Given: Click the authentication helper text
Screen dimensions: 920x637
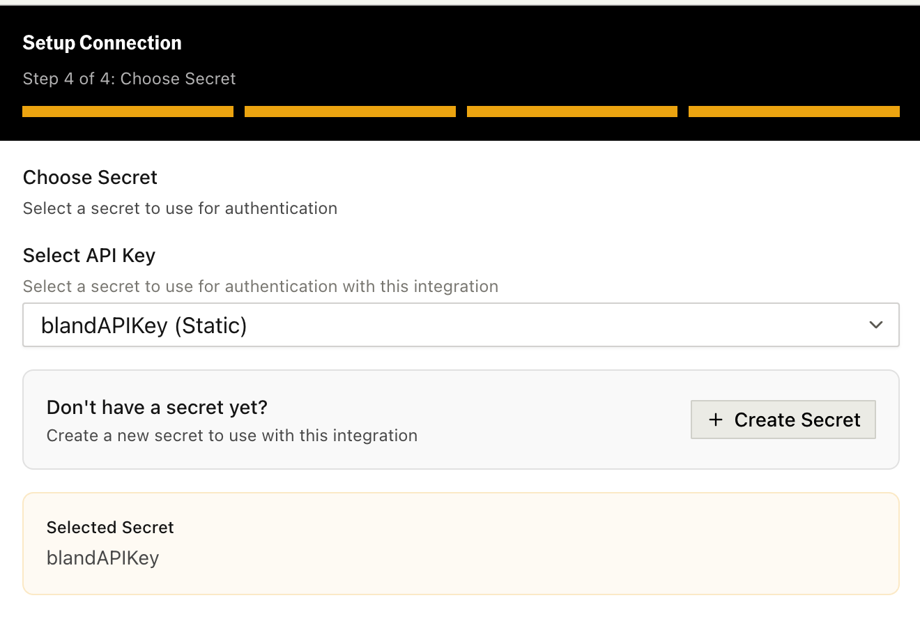Looking at the screenshot, I should coord(180,208).
